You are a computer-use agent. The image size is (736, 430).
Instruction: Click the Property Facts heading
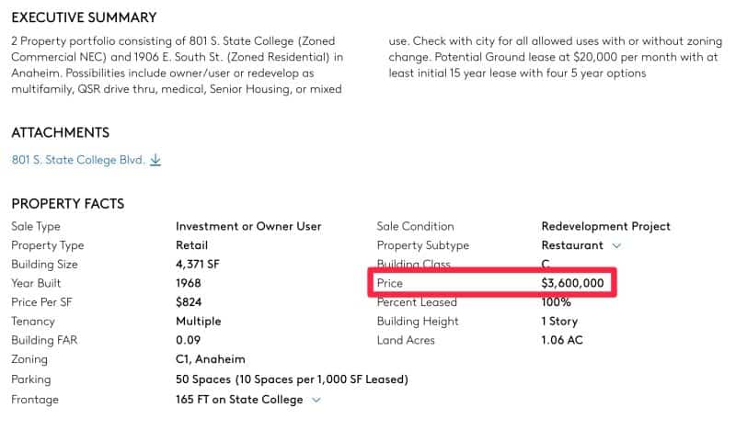pos(67,203)
